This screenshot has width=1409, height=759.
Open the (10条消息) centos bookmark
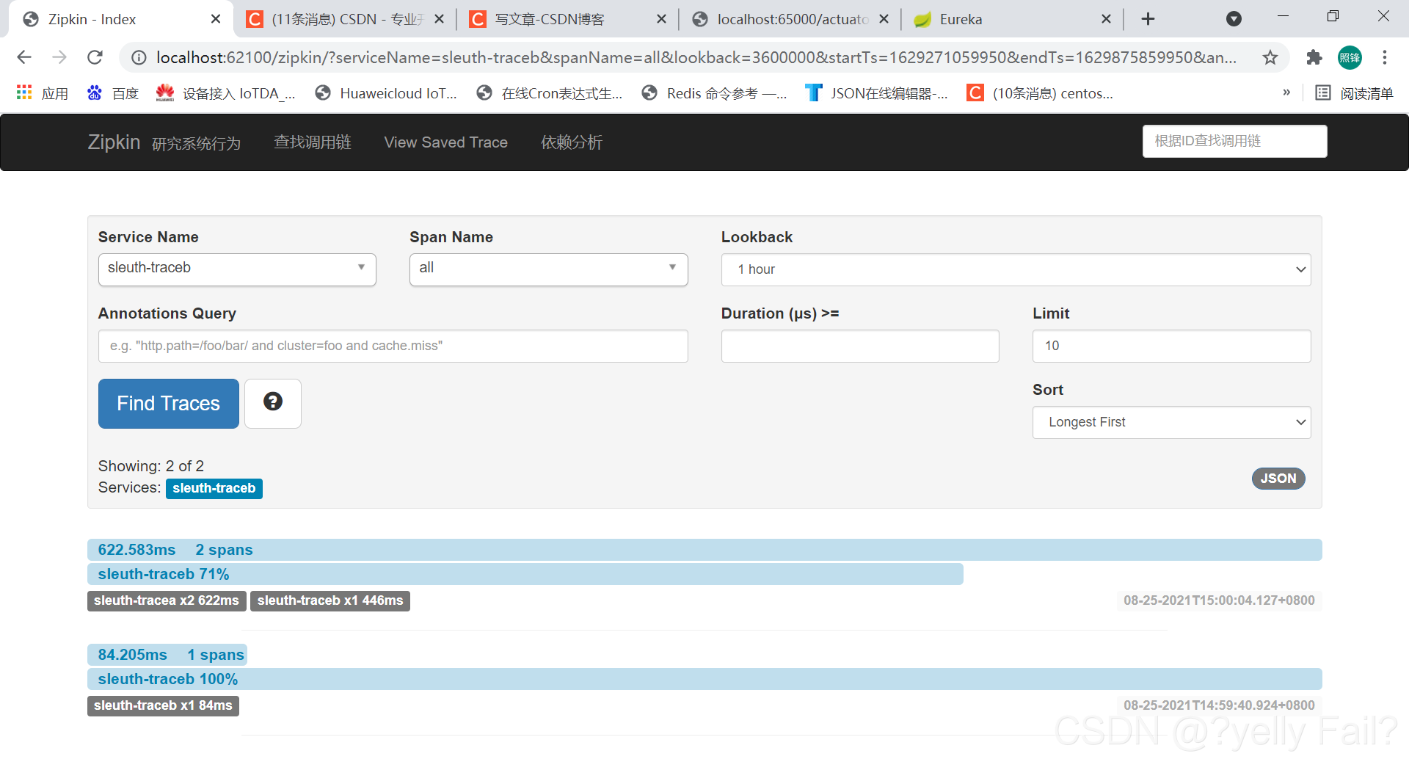click(1040, 93)
